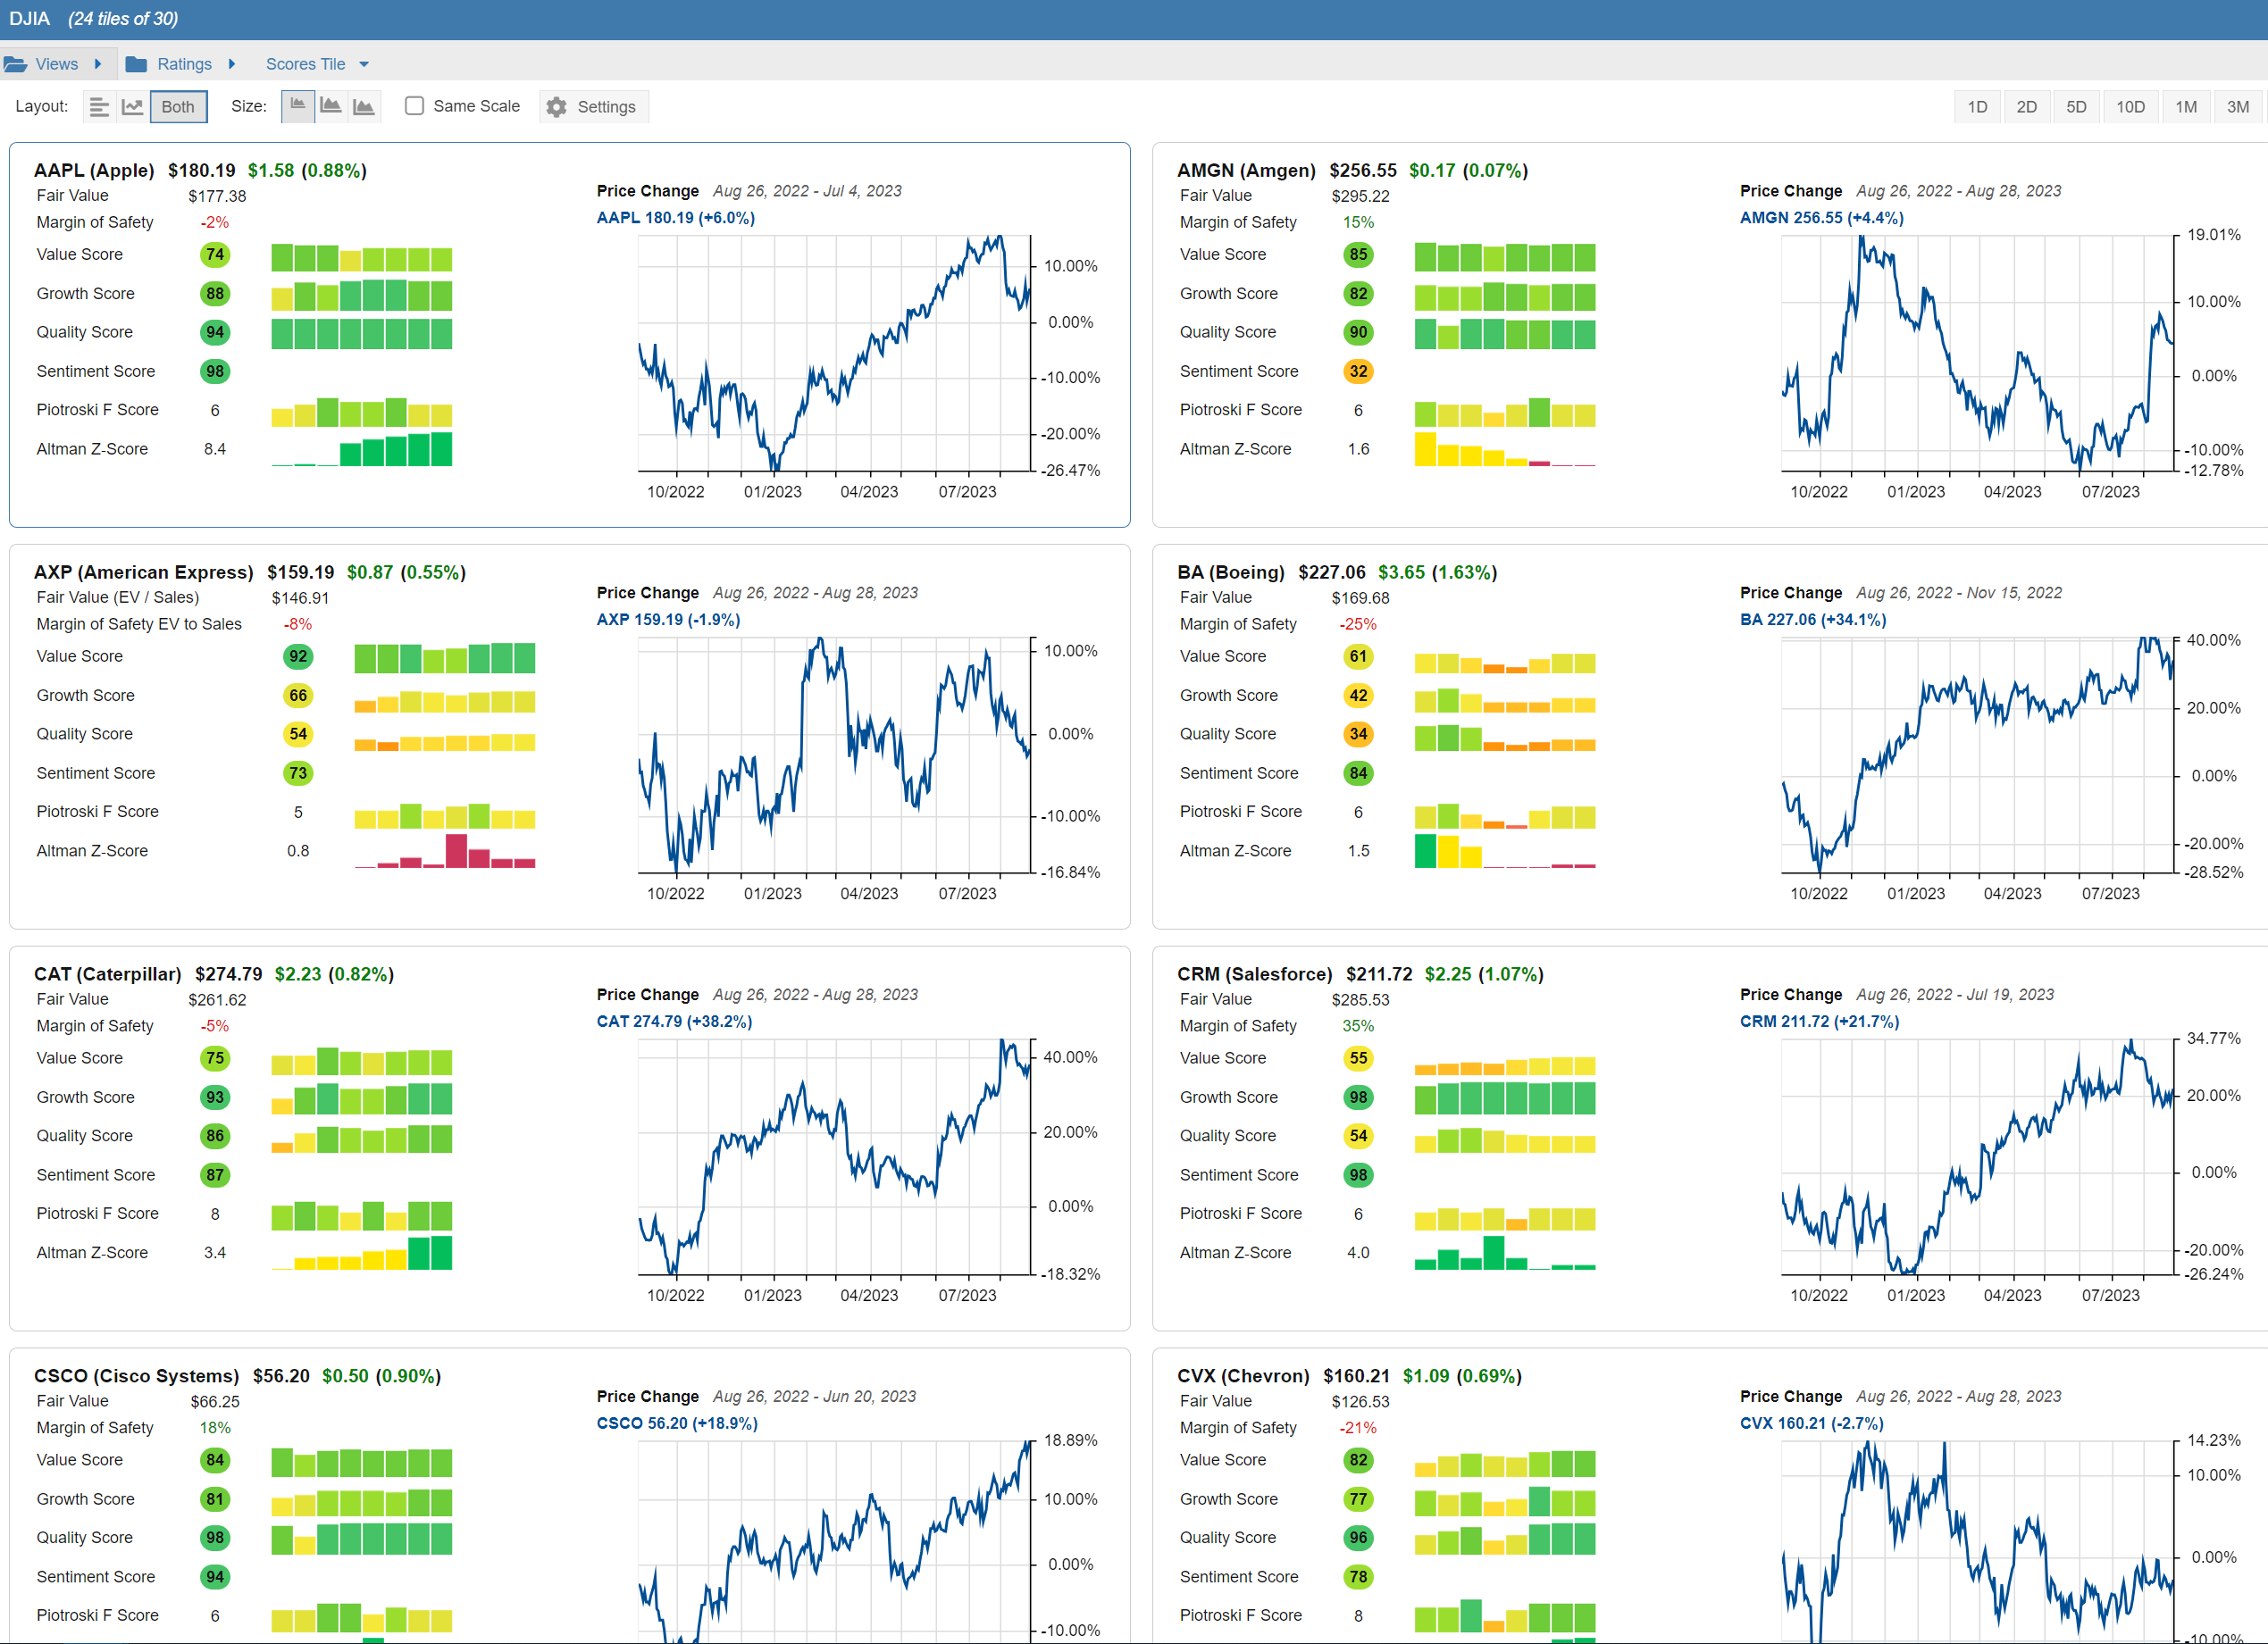Select the text-only layout icon

pyautogui.click(x=98, y=107)
